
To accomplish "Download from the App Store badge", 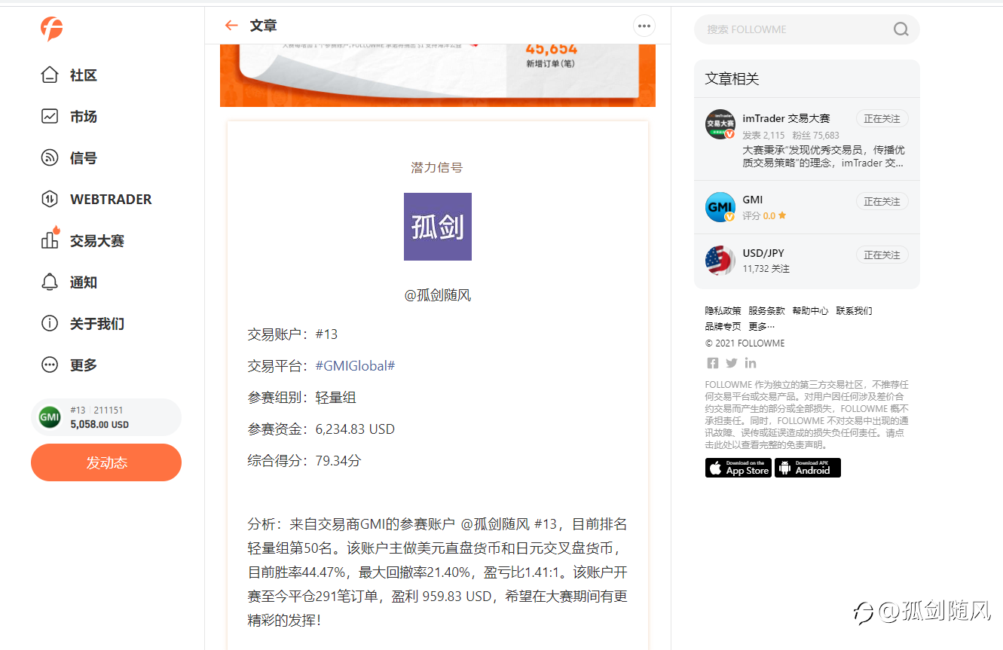I will point(738,468).
